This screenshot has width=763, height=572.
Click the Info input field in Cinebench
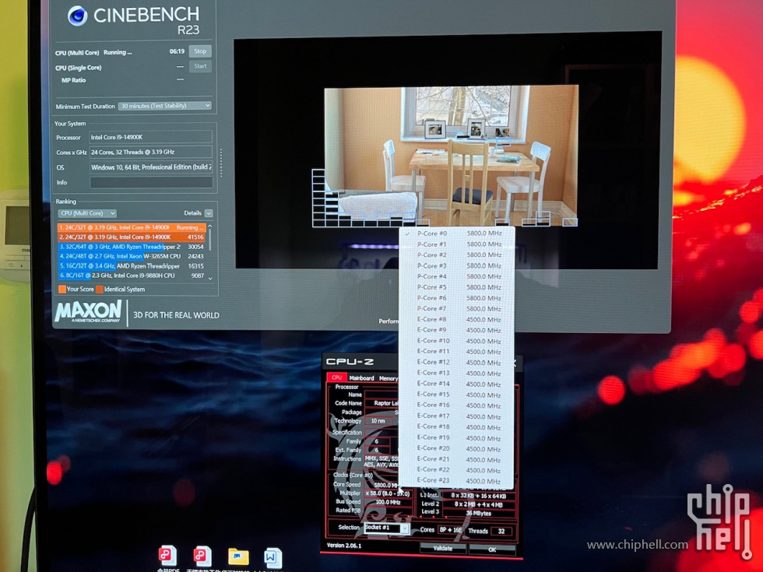click(x=151, y=182)
